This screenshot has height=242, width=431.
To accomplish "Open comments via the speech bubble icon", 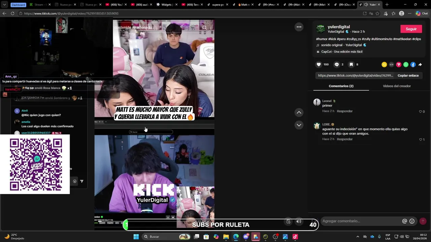I will tap(336, 65).
